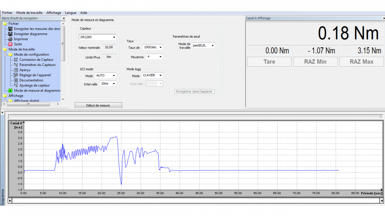The height and width of the screenshot is (216, 385).
Task: Click the Unité Phys field showing Nm
Action: (x=109, y=57)
